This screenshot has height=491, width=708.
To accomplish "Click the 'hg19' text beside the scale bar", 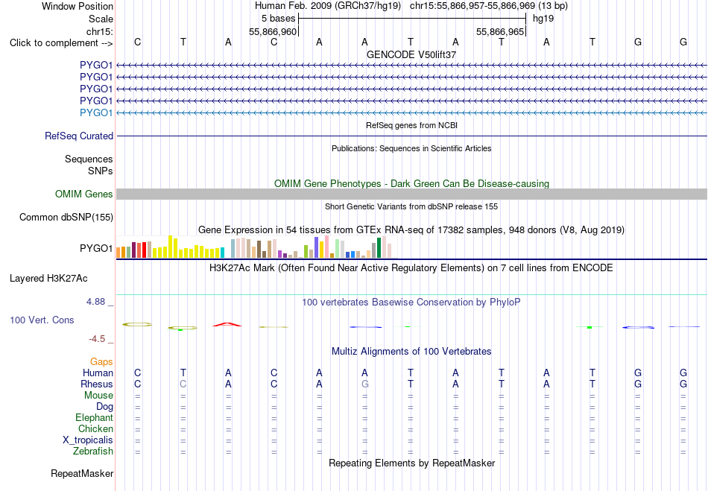I will pyautogui.click(x=543, y=19).
